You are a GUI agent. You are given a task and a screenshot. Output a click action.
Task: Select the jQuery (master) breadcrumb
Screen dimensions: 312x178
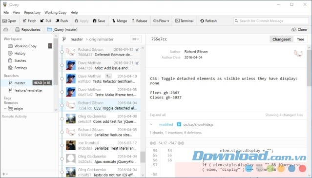click(62, 30)
